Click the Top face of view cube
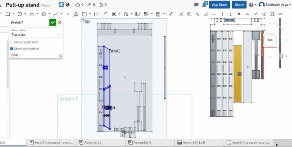 coord(270,40)
